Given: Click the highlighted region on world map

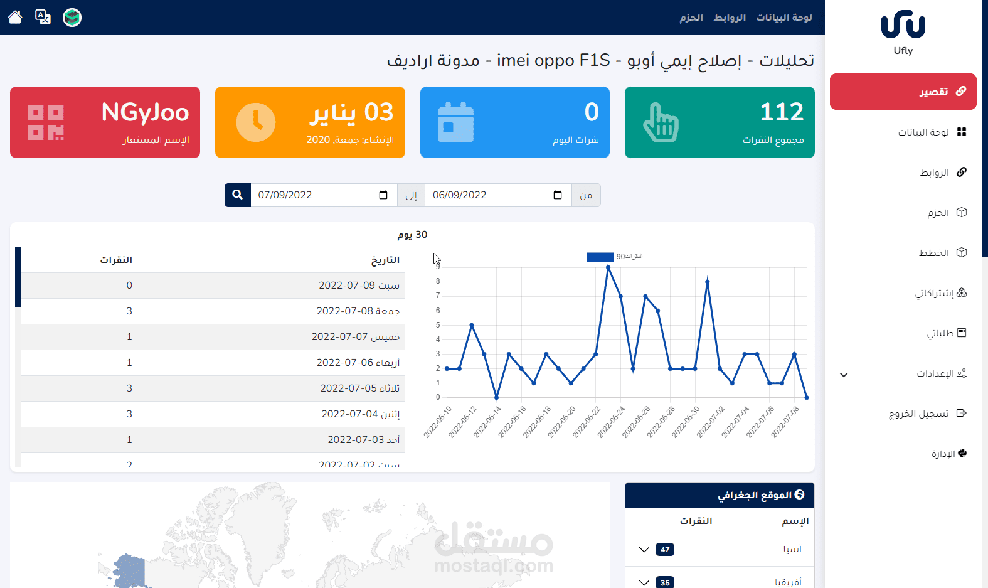Looking at the screenshot, I should [129, 571].
